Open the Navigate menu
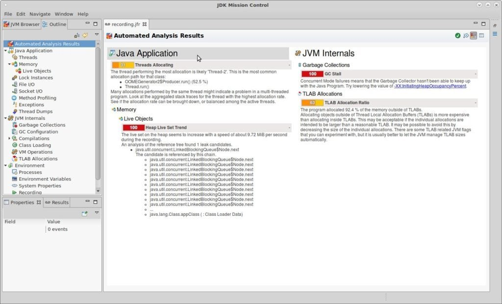This screenshot has width=502, height=304. point(40,14)
